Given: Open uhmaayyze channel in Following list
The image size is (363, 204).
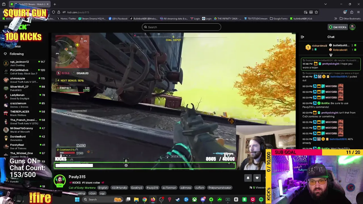Looking at the screenshot, I should point(24,80).
